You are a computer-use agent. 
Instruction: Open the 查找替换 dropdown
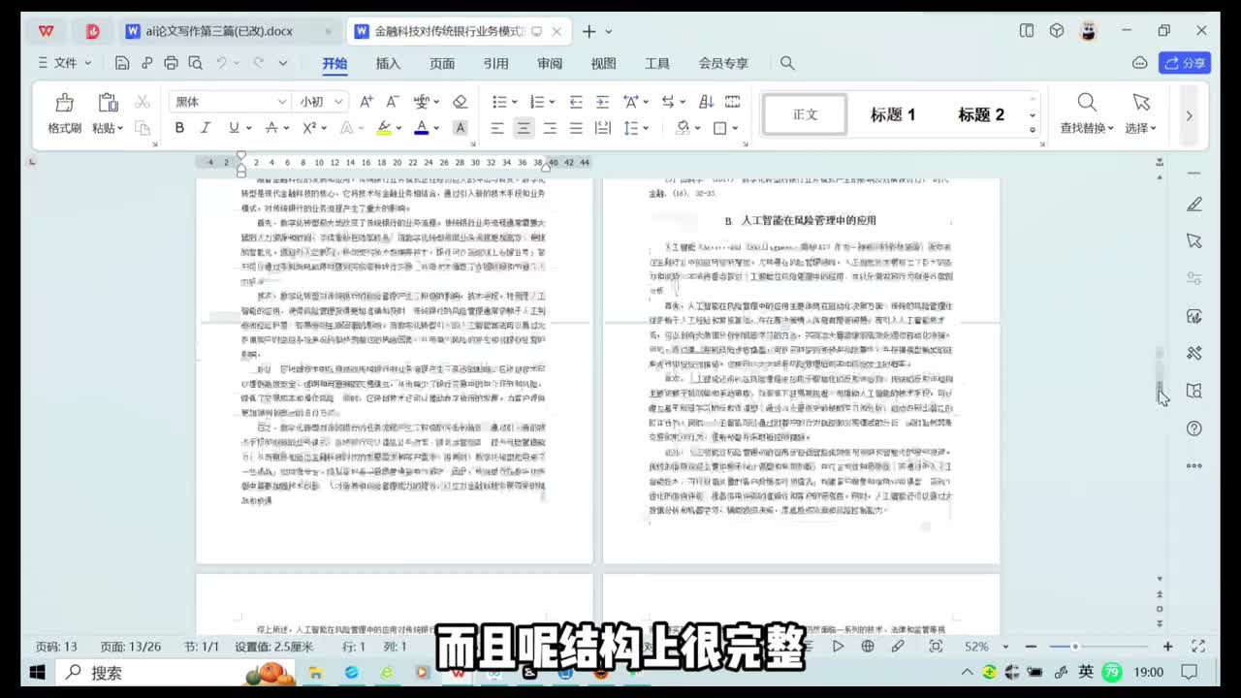click(1087, 128)
